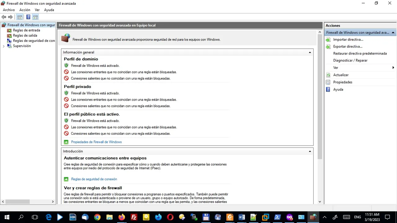This screenshot has height=223, width=397.
Task: Open Task View from the taskbar
Action: pyautogui.click(x=35, y=217)
